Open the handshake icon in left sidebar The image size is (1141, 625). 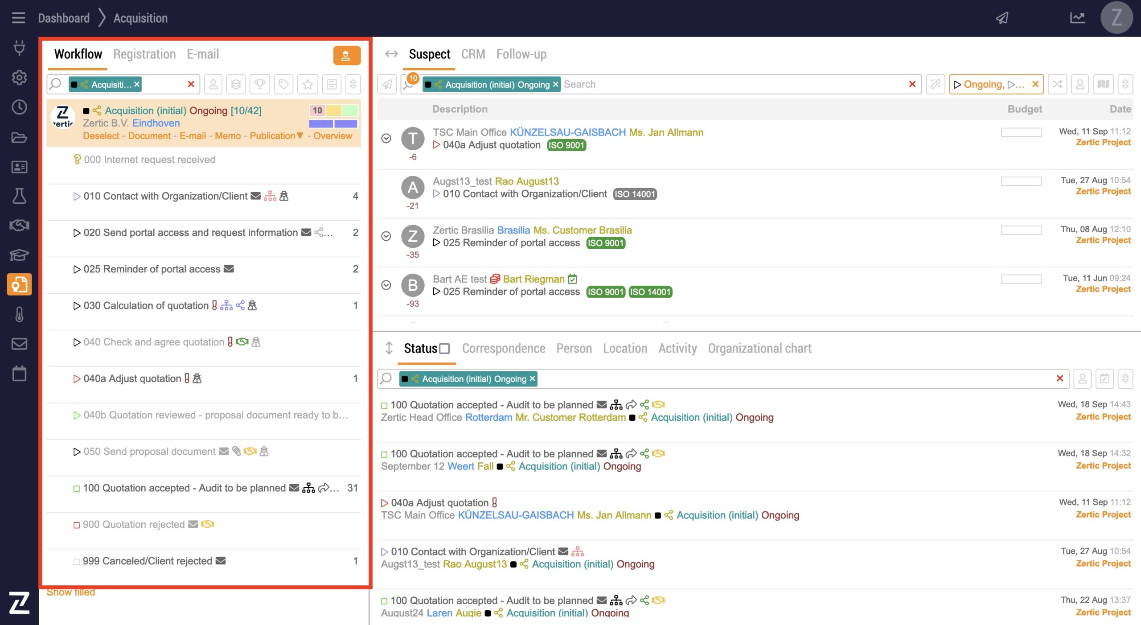click(x=19, y=225)
